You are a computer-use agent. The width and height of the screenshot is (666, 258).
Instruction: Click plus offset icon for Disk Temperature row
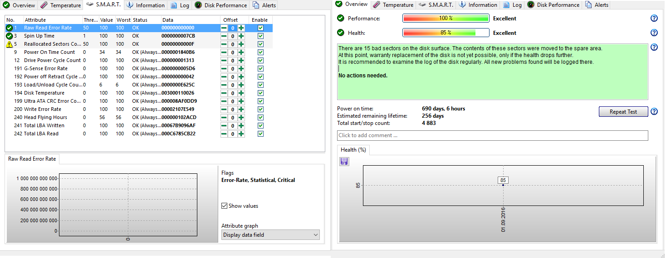[x=241, y=93]
